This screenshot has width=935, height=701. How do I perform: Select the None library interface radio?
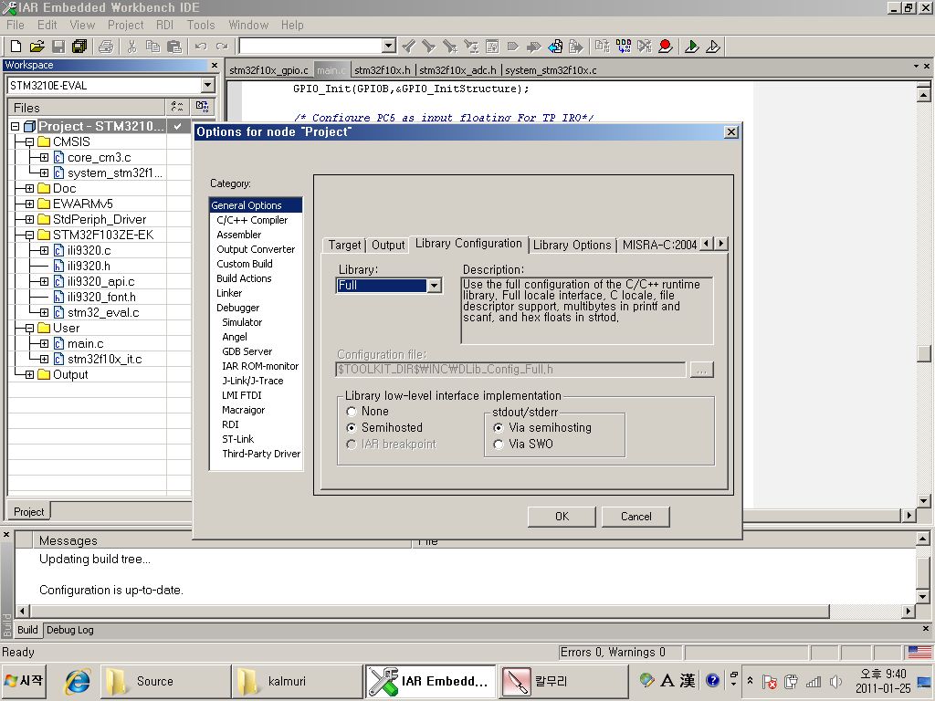click(x=352, y=412)
